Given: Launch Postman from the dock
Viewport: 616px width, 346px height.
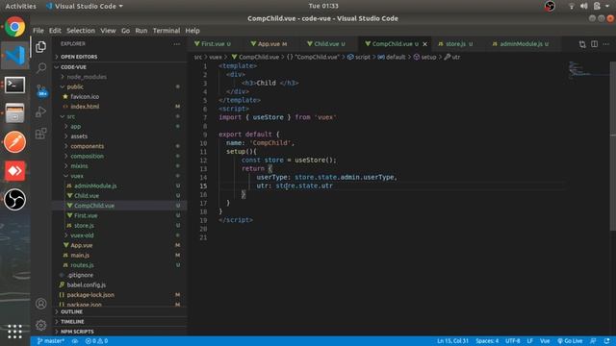Looking at the screenshot, I should point(15,141).
